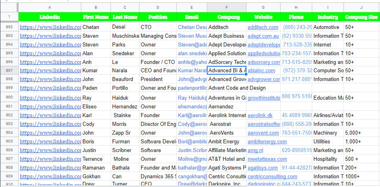Click the 5,000+ company size cell

point(362,133)
